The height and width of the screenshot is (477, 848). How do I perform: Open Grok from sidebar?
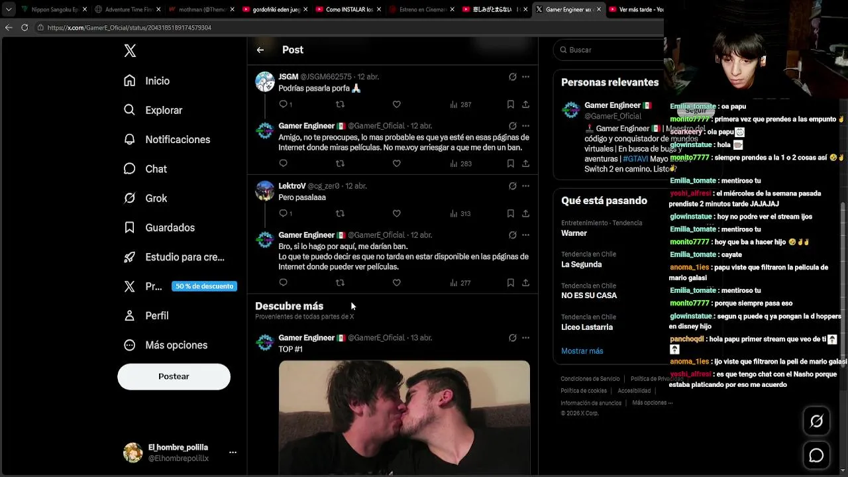point(145,198)
